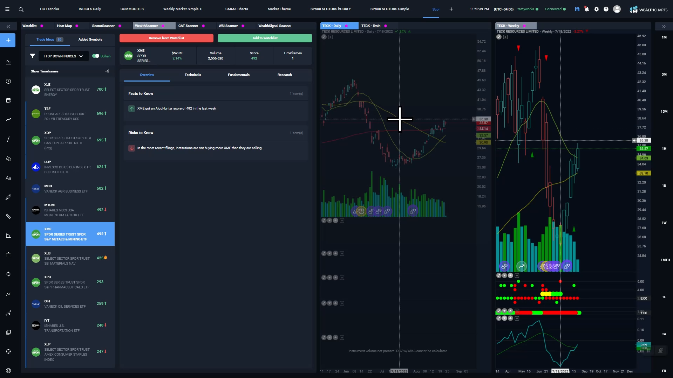Select the text Aa tool

[x=8, y=178]
